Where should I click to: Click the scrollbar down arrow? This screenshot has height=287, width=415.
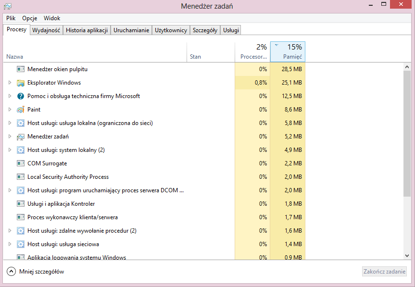tap(407, 256)
